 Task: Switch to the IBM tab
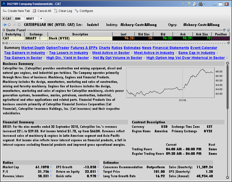pyautogui.click(x=18, y=19)
